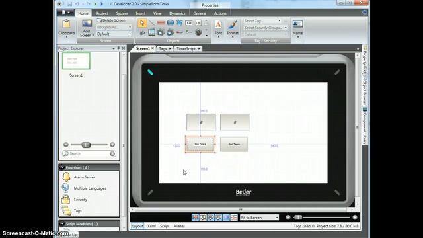The height and width of the screenshot is (238, 423).
Task: Click the Run play icon in title bar
Action: (95, 4)
